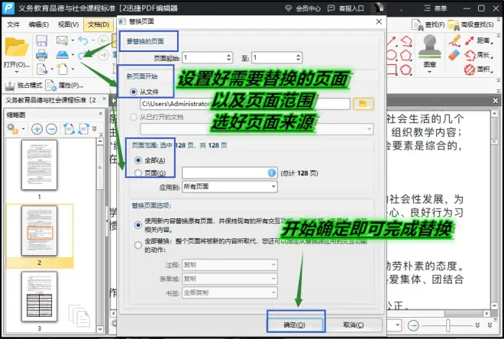Select page 1 thumbnail
The image size is (504, 339).
pyautogui.click(x=39, y=165)
